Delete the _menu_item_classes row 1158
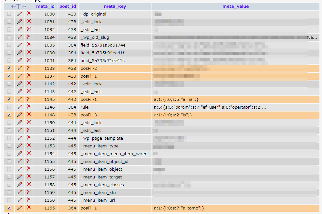The width and height of the screenshot is (322, 214). (x=29, y=184)
